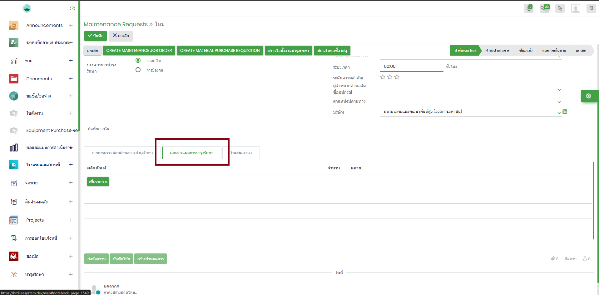Screen dimensions: 599x295
Task: Open the green settings gear side panel
Action: [x=589, y=96]
